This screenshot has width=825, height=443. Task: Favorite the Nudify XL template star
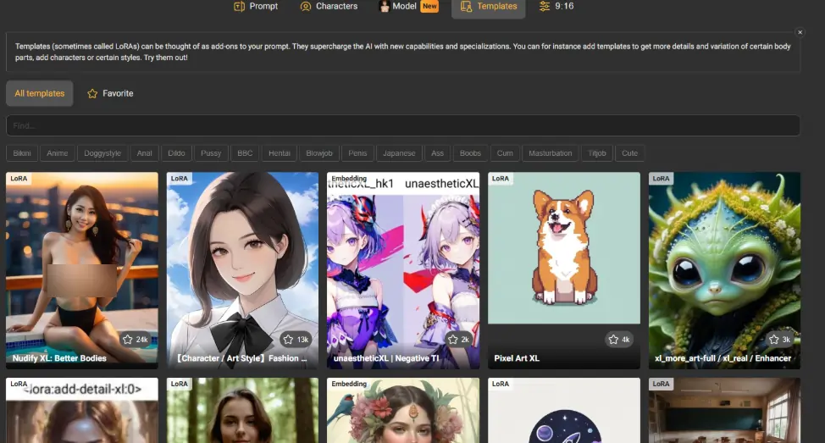pos(136,340)
